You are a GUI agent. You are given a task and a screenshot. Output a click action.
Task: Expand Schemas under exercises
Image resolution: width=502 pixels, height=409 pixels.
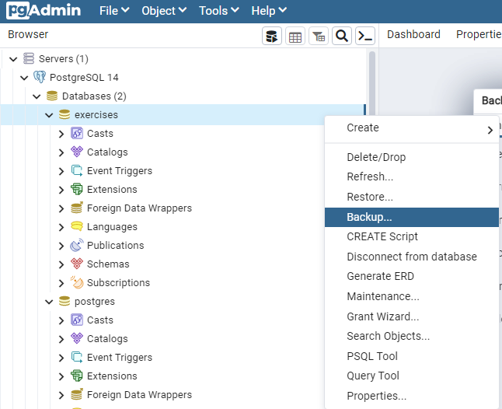point(61,264)
